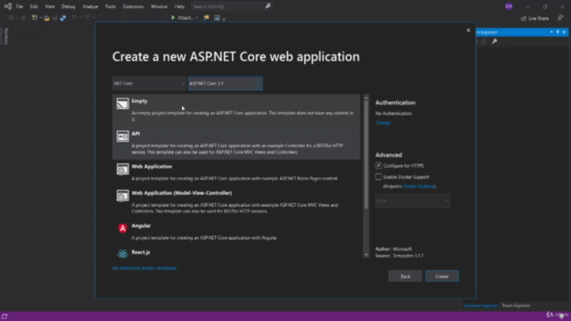
Task: Click the Visual Studio logo icon
Action: pos(8,6)
